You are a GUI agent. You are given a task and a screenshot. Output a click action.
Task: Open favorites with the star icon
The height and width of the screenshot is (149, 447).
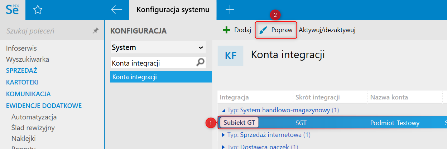pos(37,10)
